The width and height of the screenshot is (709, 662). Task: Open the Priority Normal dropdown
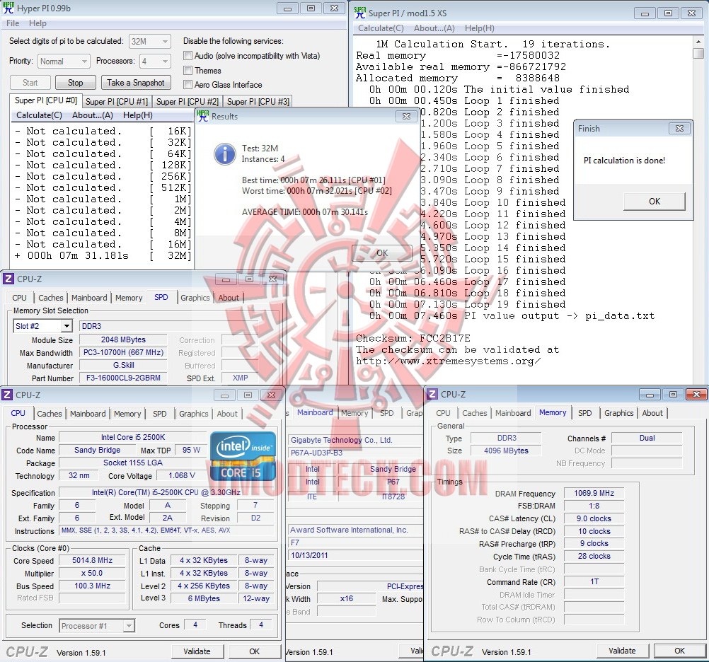[x=64, y=61]
